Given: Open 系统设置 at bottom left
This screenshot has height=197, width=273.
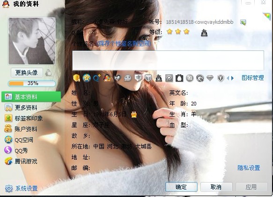Looking at the screenshot, I should tap(22, 188).
